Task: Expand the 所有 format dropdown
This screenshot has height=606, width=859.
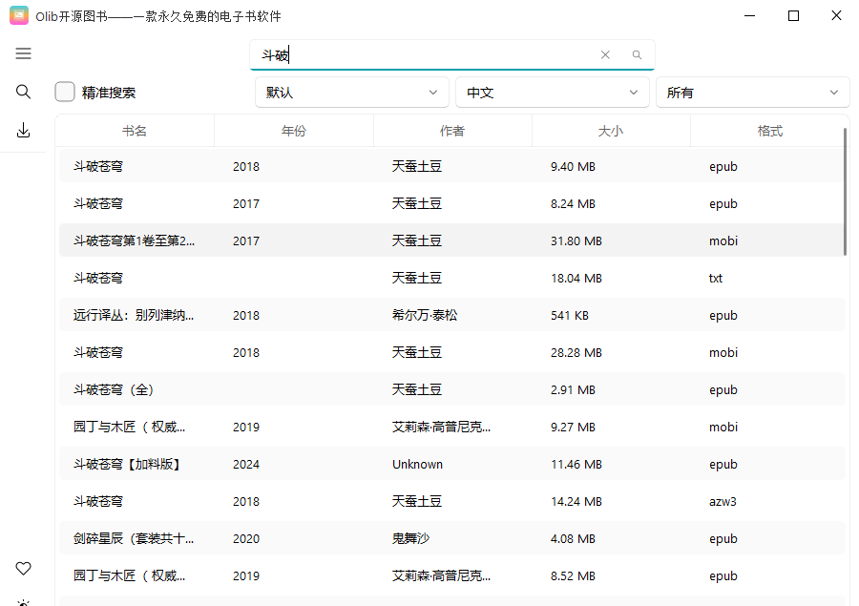Action: 751,93
